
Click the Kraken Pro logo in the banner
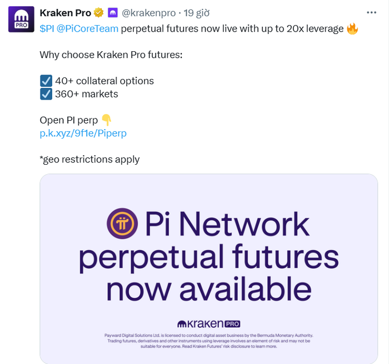(x=208, y=323)
